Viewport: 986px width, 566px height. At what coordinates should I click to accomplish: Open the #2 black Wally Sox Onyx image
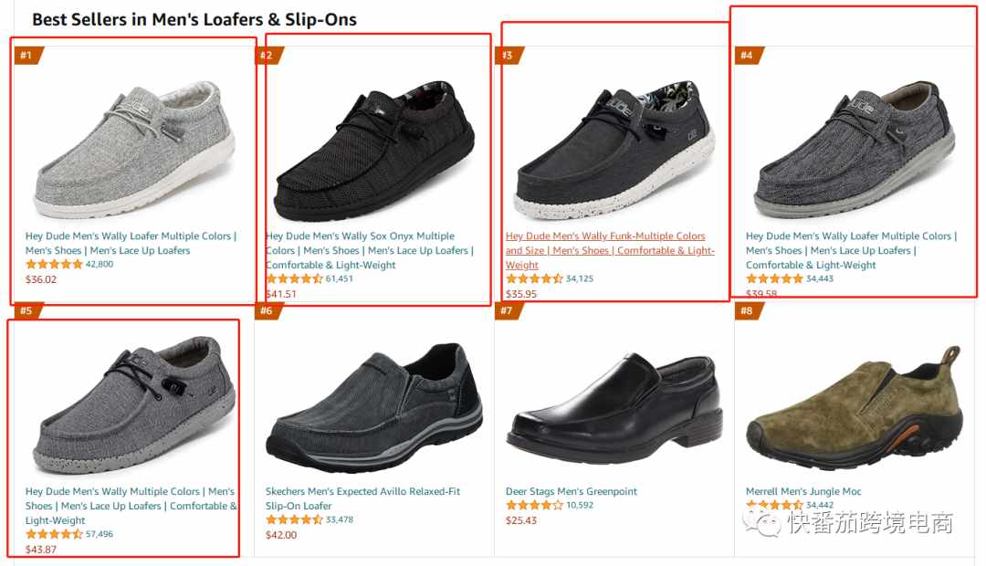click(x=374, y=151)
